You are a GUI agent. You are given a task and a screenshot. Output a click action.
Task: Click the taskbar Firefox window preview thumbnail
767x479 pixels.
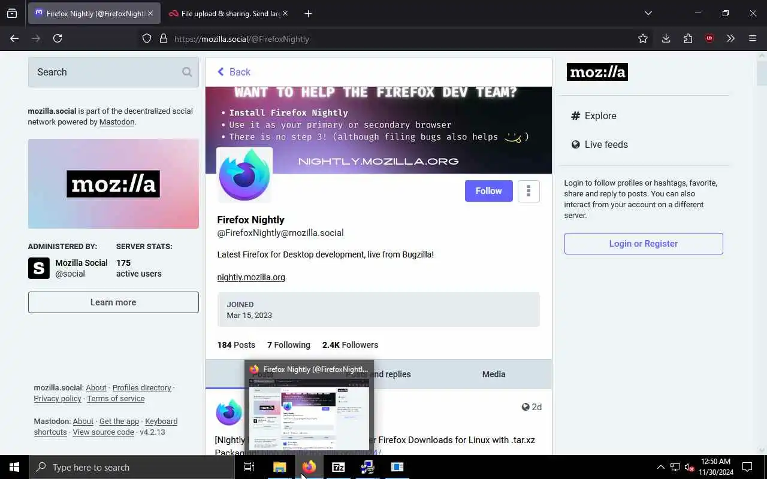click(309, 414)
